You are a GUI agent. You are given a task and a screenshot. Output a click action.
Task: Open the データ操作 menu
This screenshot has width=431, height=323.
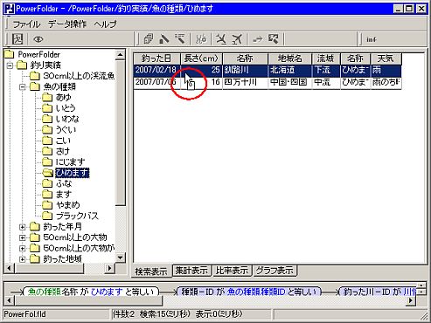pyautogui.click(x=67, y=24)
